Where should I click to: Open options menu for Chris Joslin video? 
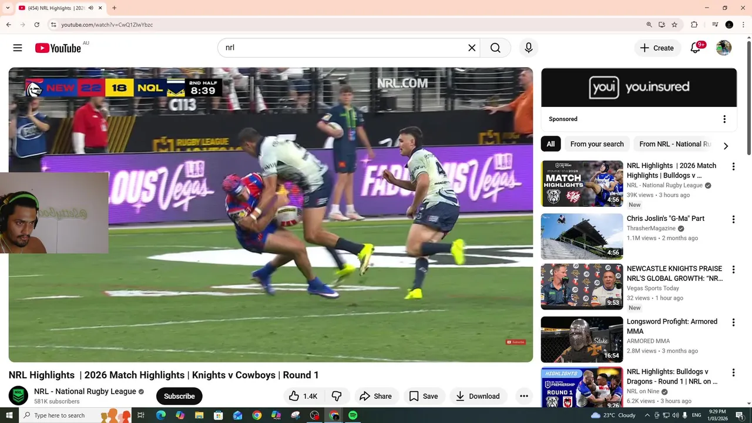pyautogui.click(x=733, y=220)
